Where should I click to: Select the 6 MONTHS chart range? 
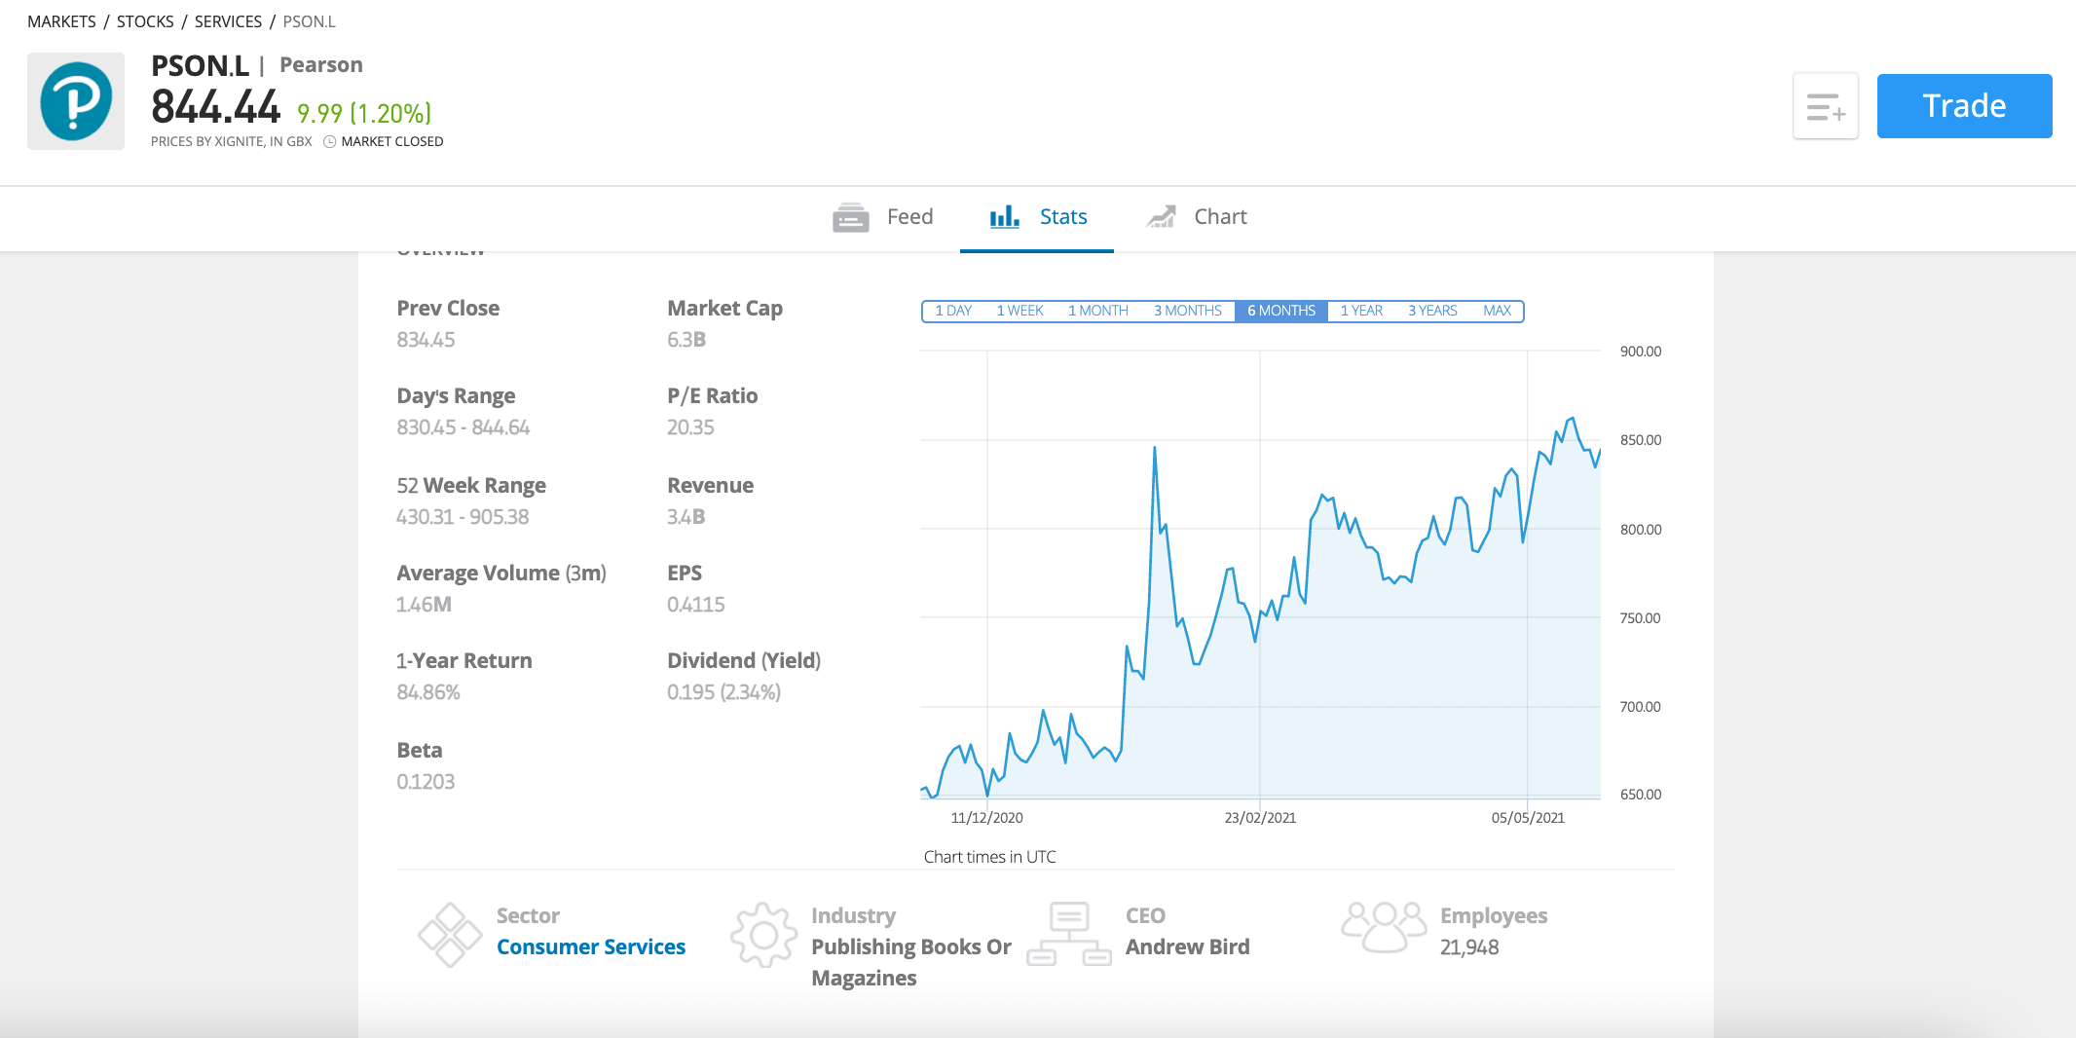tap(1281, 311)
